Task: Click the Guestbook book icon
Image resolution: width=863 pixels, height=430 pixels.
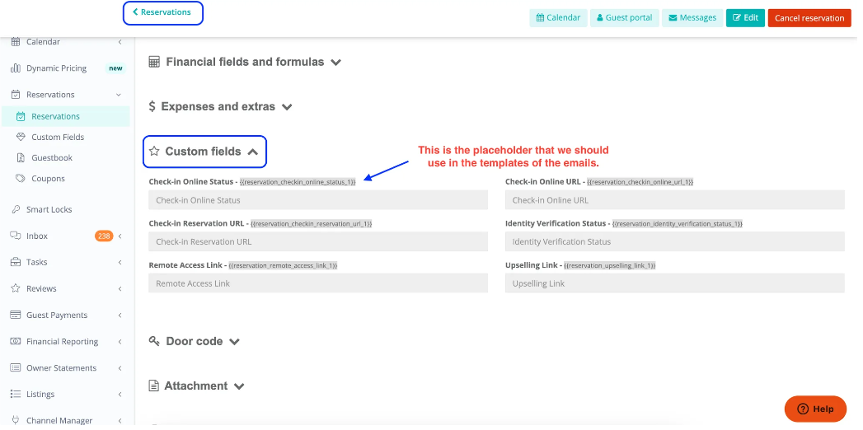Action: tap(21, 158)
